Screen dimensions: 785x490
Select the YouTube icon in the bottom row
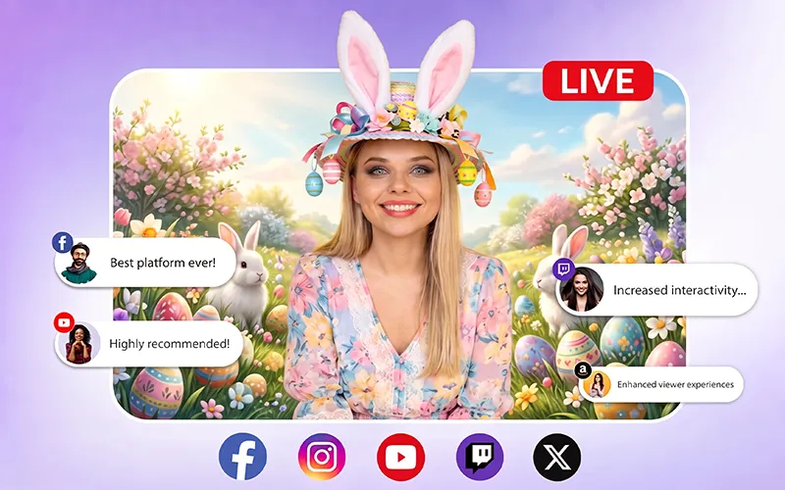[x=401, y=457]
